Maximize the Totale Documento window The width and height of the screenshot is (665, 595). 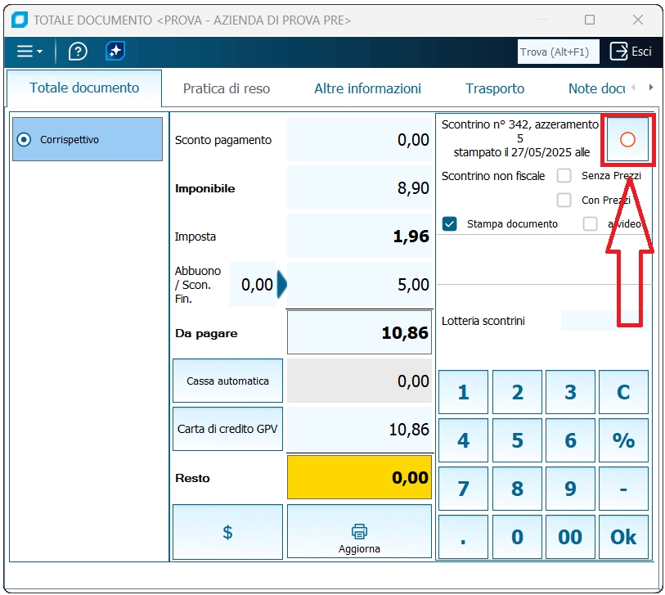tap(590, 20)
